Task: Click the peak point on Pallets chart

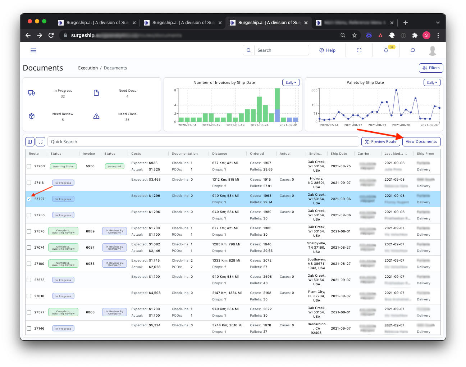Action: tap(396, 90)
